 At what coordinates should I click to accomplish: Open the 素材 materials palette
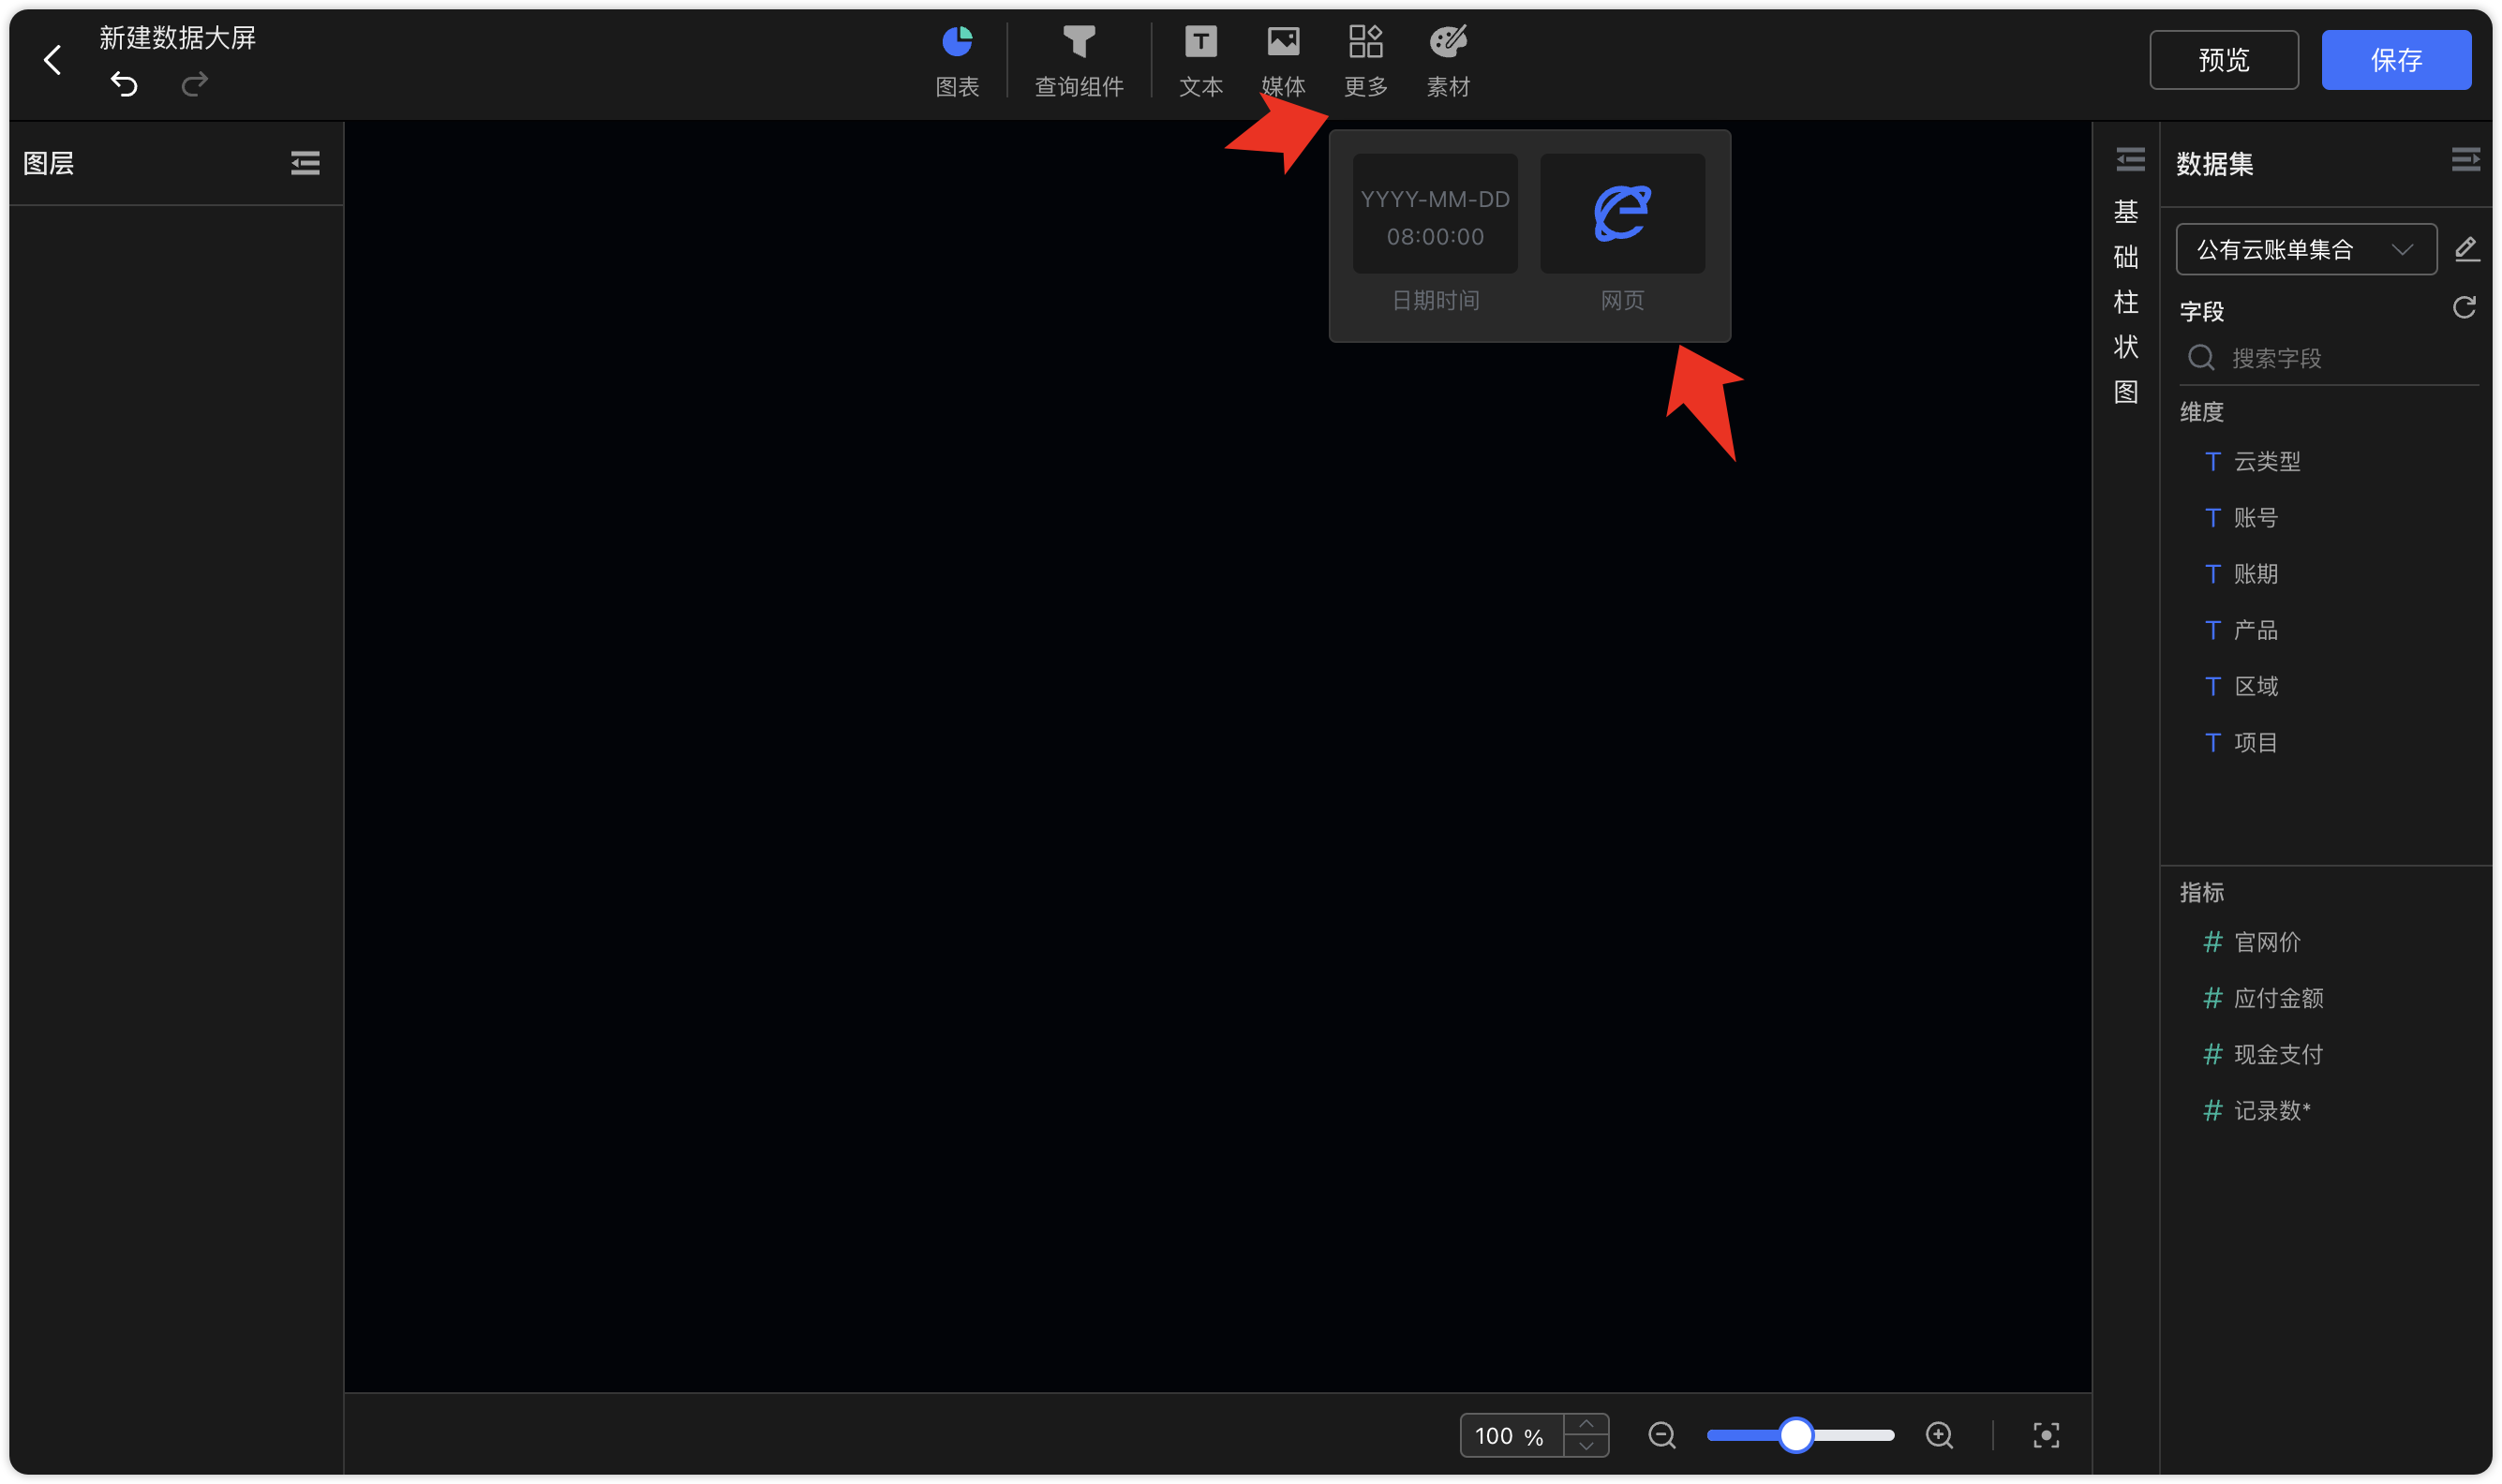point(1448,62)
